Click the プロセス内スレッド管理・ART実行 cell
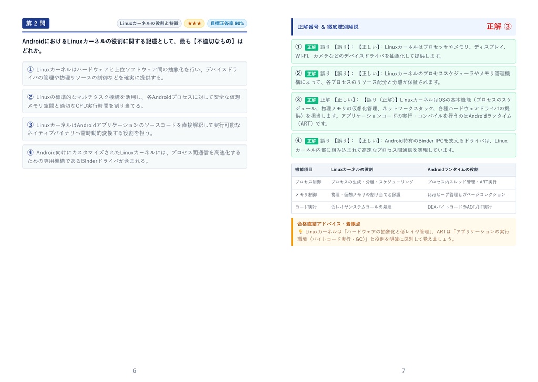 tap(462, 182)
